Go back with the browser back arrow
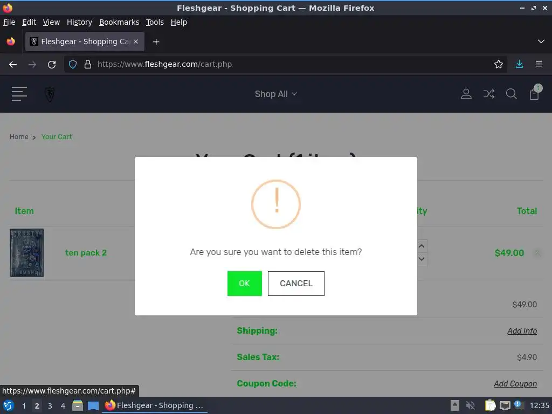 (x=13, y=65)
